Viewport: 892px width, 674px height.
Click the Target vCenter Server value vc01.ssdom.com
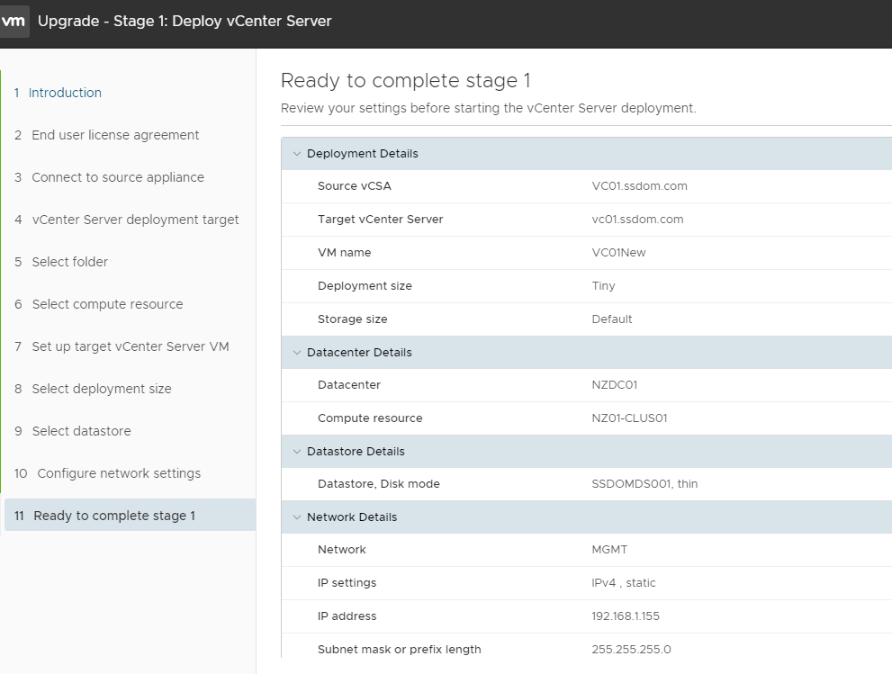tap(637, 220)
